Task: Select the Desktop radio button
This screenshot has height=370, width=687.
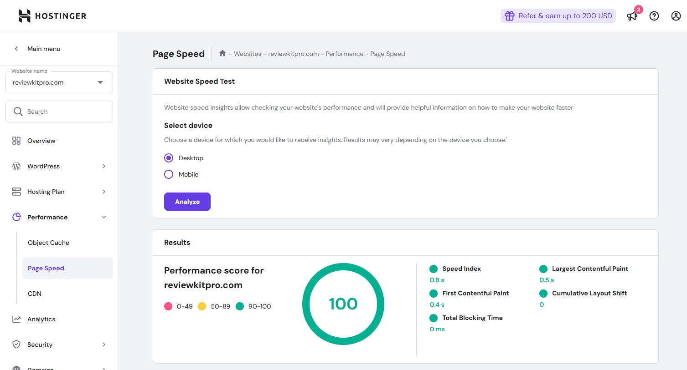Action: pyautogui.click(x=169, y=158)
